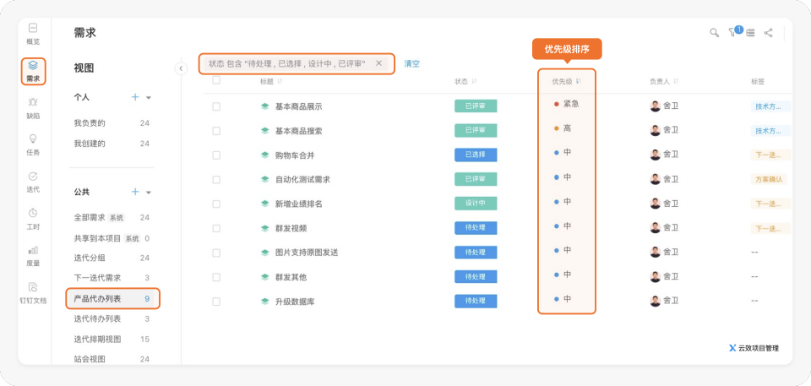Expand the dropdown arrow beside 公共
Image resolution: width=811 pixels, height=386 pixels.
coord(149,193)
